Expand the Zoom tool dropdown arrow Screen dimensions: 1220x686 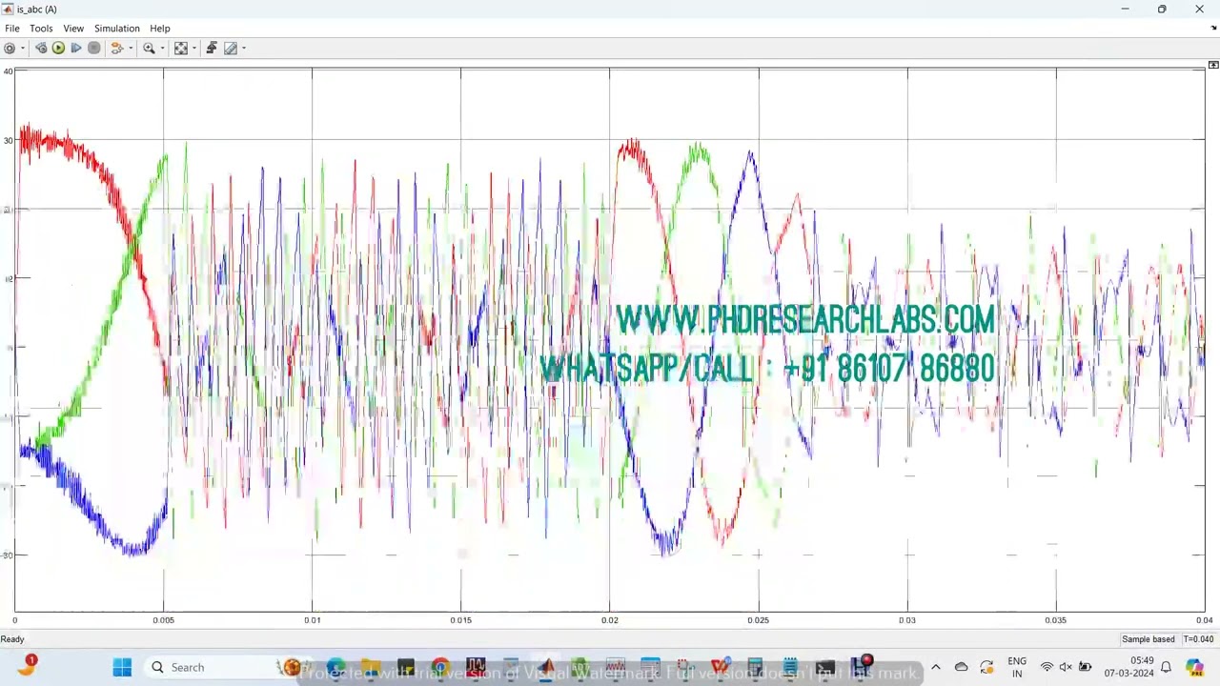(162, 48)
